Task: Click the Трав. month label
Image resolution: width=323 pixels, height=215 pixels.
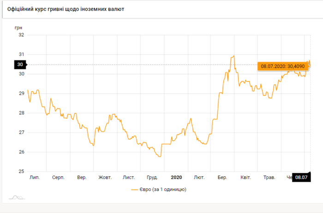Action: tap(269, 177)
